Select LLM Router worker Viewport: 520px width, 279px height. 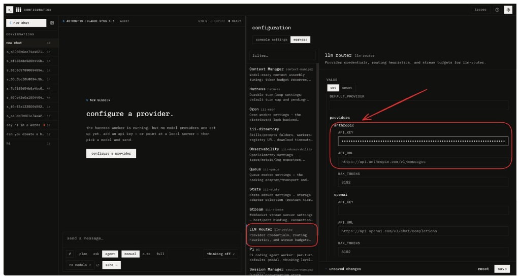pos(281,234)
